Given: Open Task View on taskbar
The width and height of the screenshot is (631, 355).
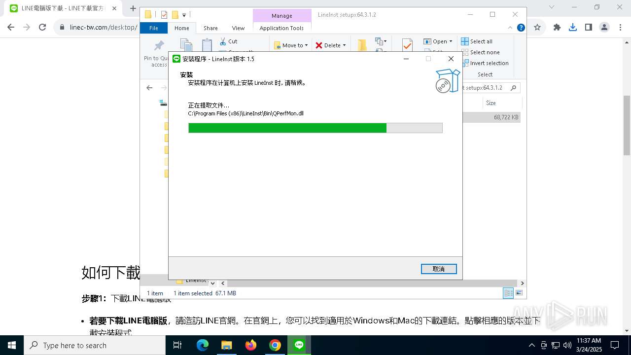Looking at the screenshot, I should coord(177,345).
